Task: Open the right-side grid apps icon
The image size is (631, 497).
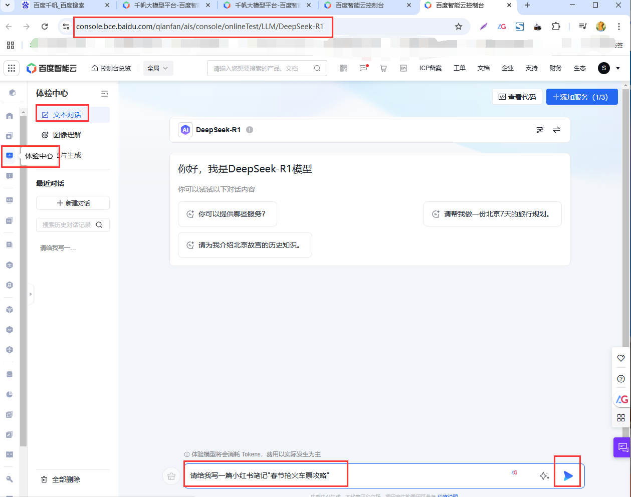Action: (x=621, y=418)
